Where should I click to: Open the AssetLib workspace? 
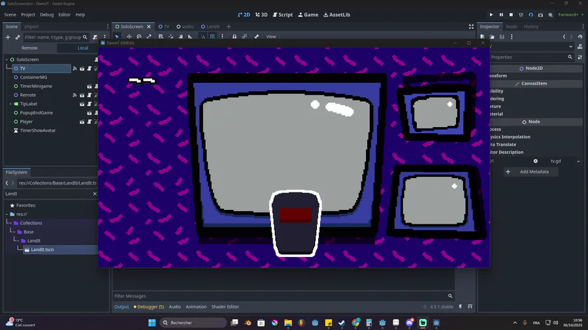pyautogui.click(x=337, y=14)
